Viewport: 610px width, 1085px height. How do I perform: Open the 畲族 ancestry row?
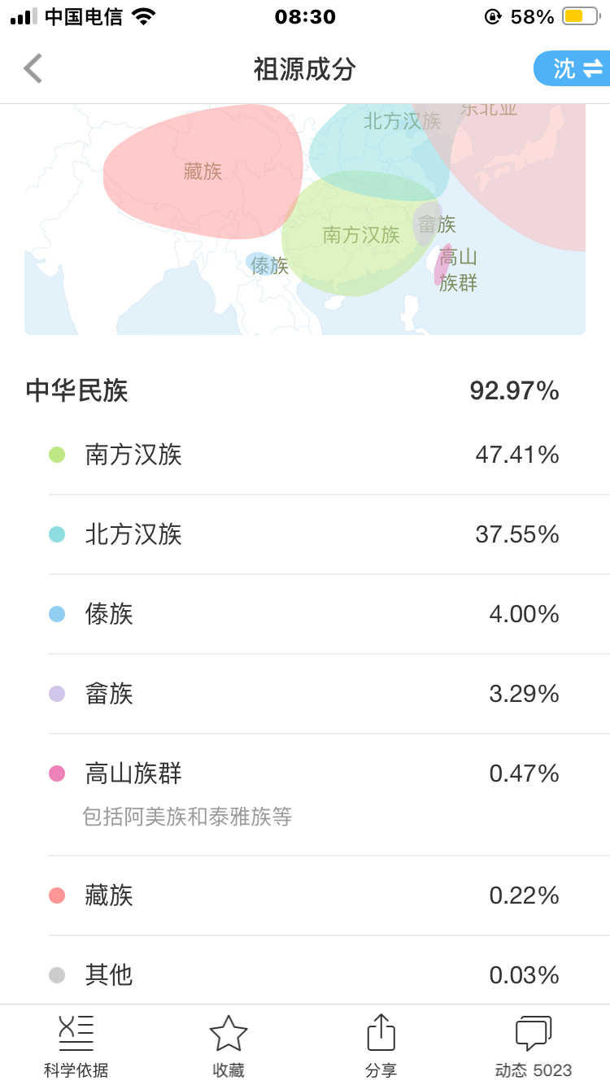click(x=305, y=694)
